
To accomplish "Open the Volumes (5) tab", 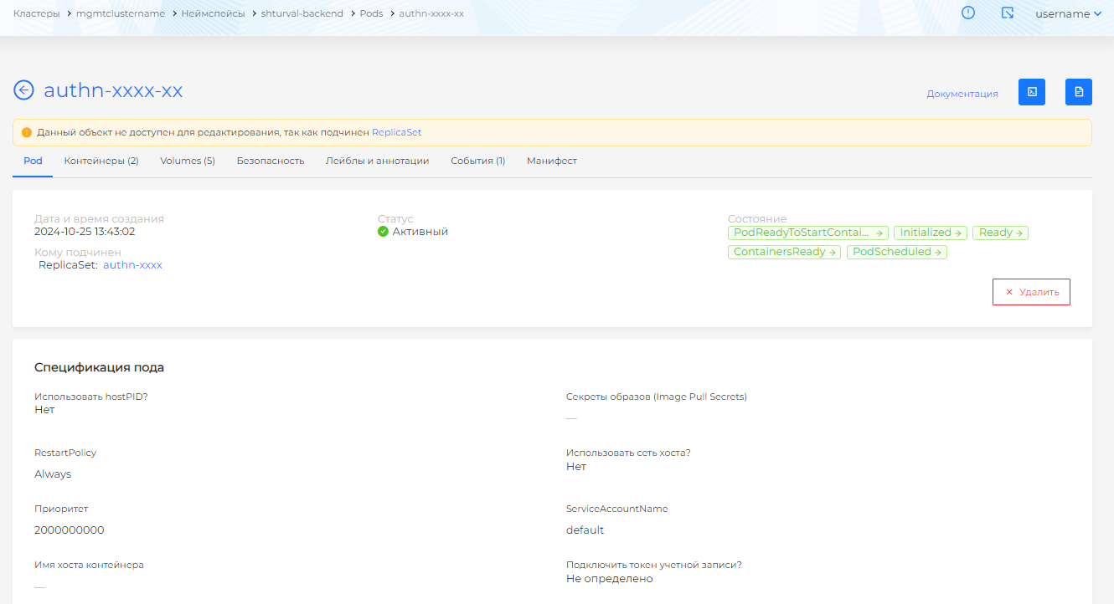I will pos(188,161).
